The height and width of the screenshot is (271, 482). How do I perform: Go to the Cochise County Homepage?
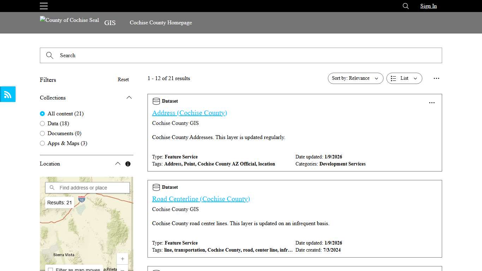click(161, 23)
